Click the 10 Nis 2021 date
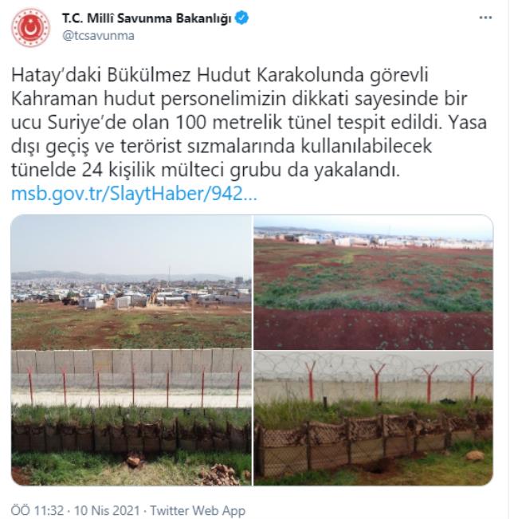This screenshot has height=519, width=510. point(107,510)
